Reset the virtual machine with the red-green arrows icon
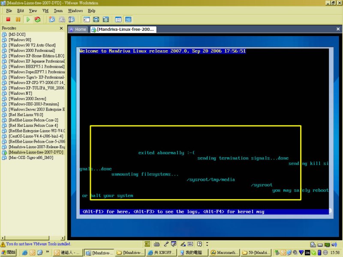 [38, 19]
